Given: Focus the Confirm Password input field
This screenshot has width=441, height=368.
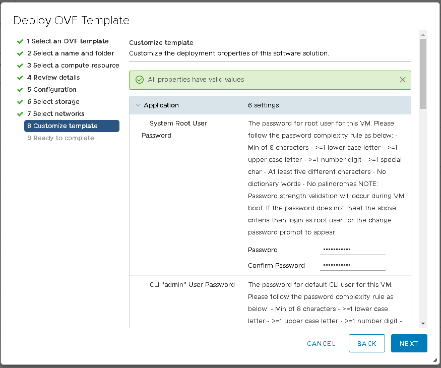Looking at the screenshot, I should (x=352, y=265).
